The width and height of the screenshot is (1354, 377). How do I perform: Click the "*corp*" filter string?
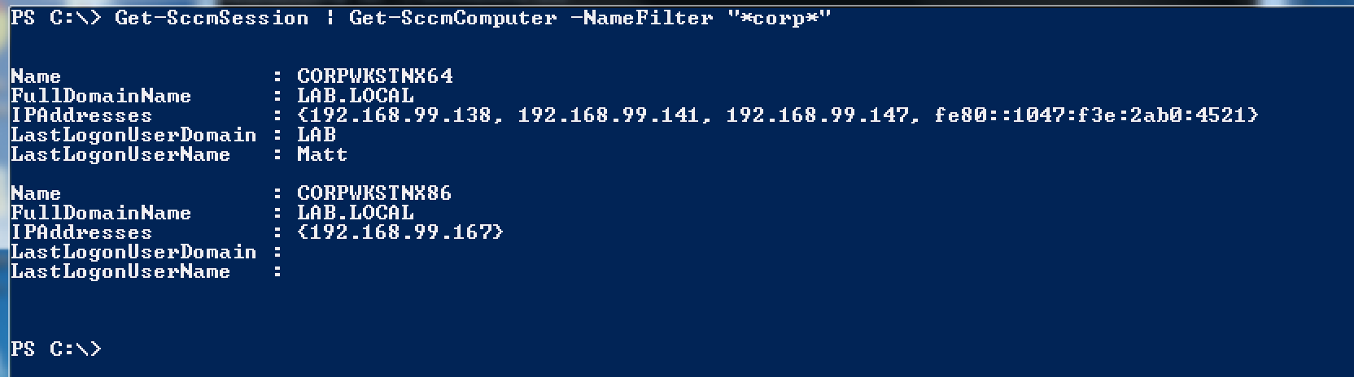(x=779, y=18)
